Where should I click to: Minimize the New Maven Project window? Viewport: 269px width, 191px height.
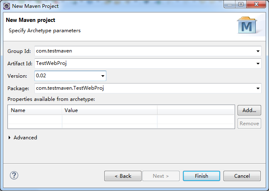[230, 4]
